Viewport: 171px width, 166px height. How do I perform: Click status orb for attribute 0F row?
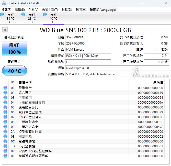(x=5, y=156)
